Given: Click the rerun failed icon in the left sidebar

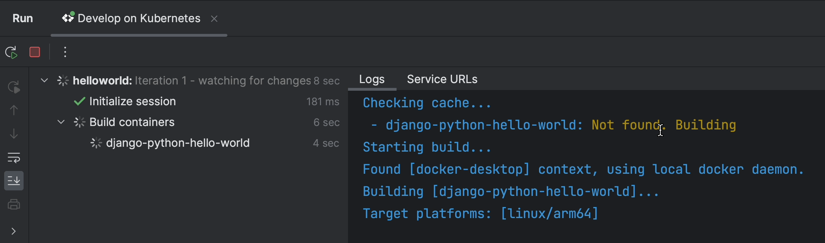Looking at the screenshot, I should tap(14, 87).
